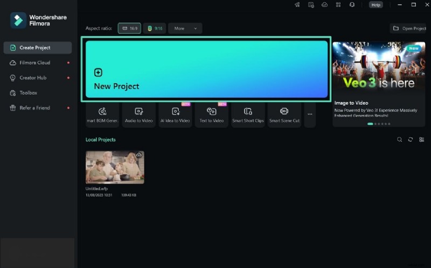The image size is (431, 268).
Task: Go to the Toolbox section
Action: pyautogui.click(x=28, y=93)
